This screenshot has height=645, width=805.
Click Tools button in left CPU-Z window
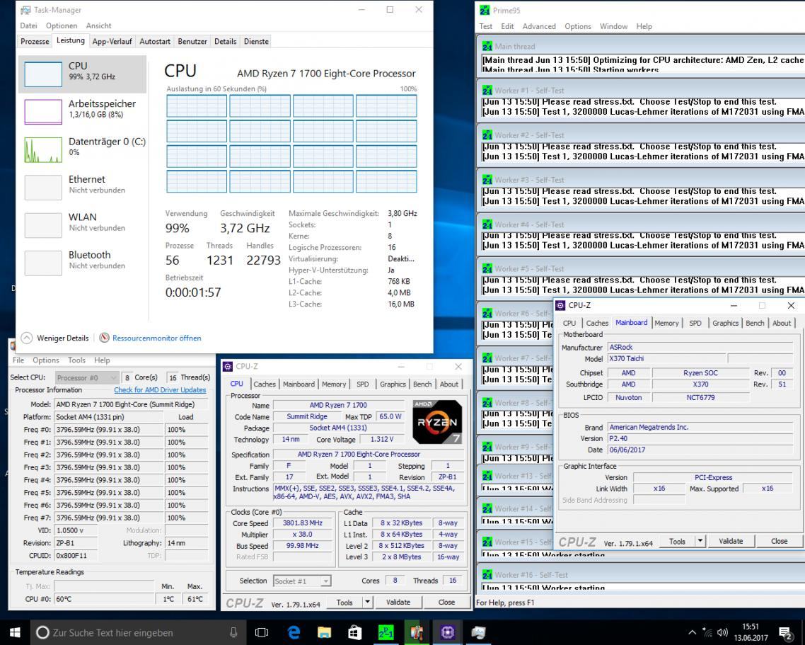pyautogui.click(x=344, y=603)
